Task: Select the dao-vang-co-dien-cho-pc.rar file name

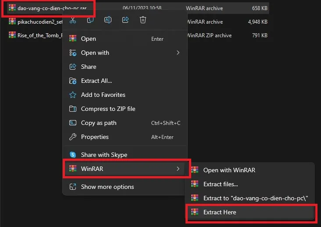Action: 52,8
